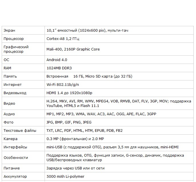Select the "Интерфейсы" row label
The height and width of the screenshot is (182, 196).
pos(15,147)
